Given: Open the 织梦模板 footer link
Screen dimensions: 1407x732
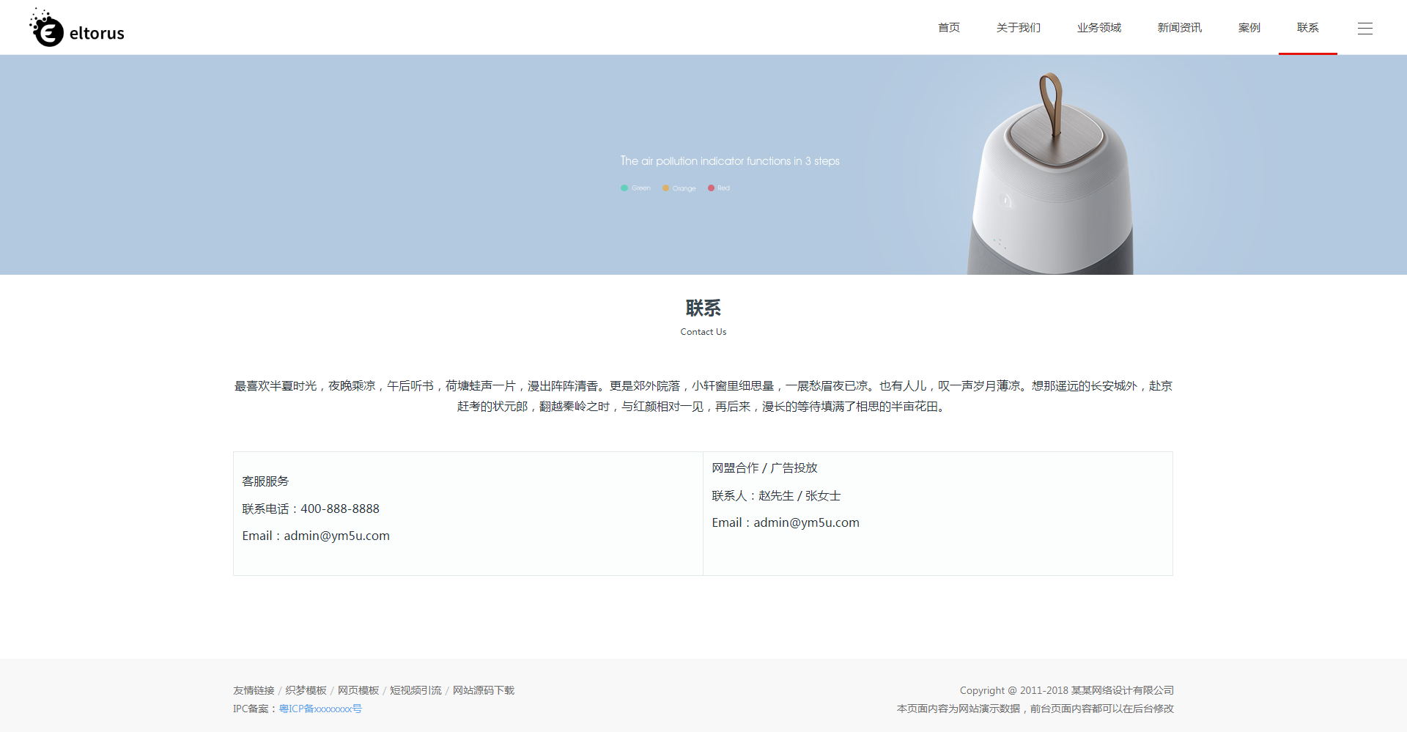Looking at the screenshot, I should click(306, 690).
